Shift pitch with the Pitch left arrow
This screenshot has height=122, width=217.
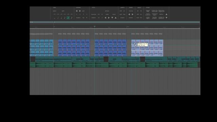click(x=105, y=18)
